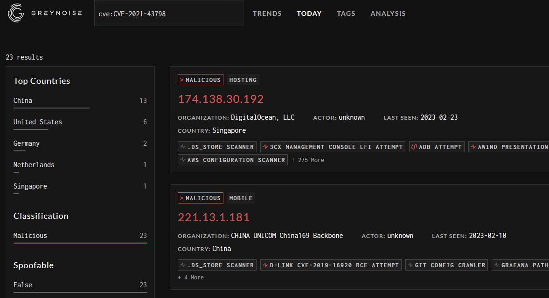This screenshot has height=298, width=549.
Task: Select the Git Config Crawler tag
Action: click(446, 265)
